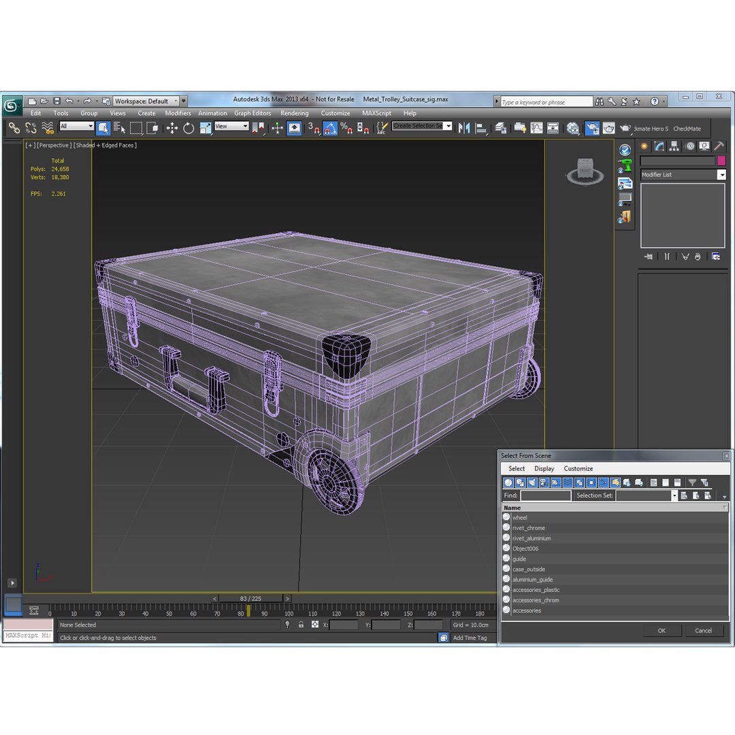Open the Material Editor
735x735 pixels.
[572, 127]
